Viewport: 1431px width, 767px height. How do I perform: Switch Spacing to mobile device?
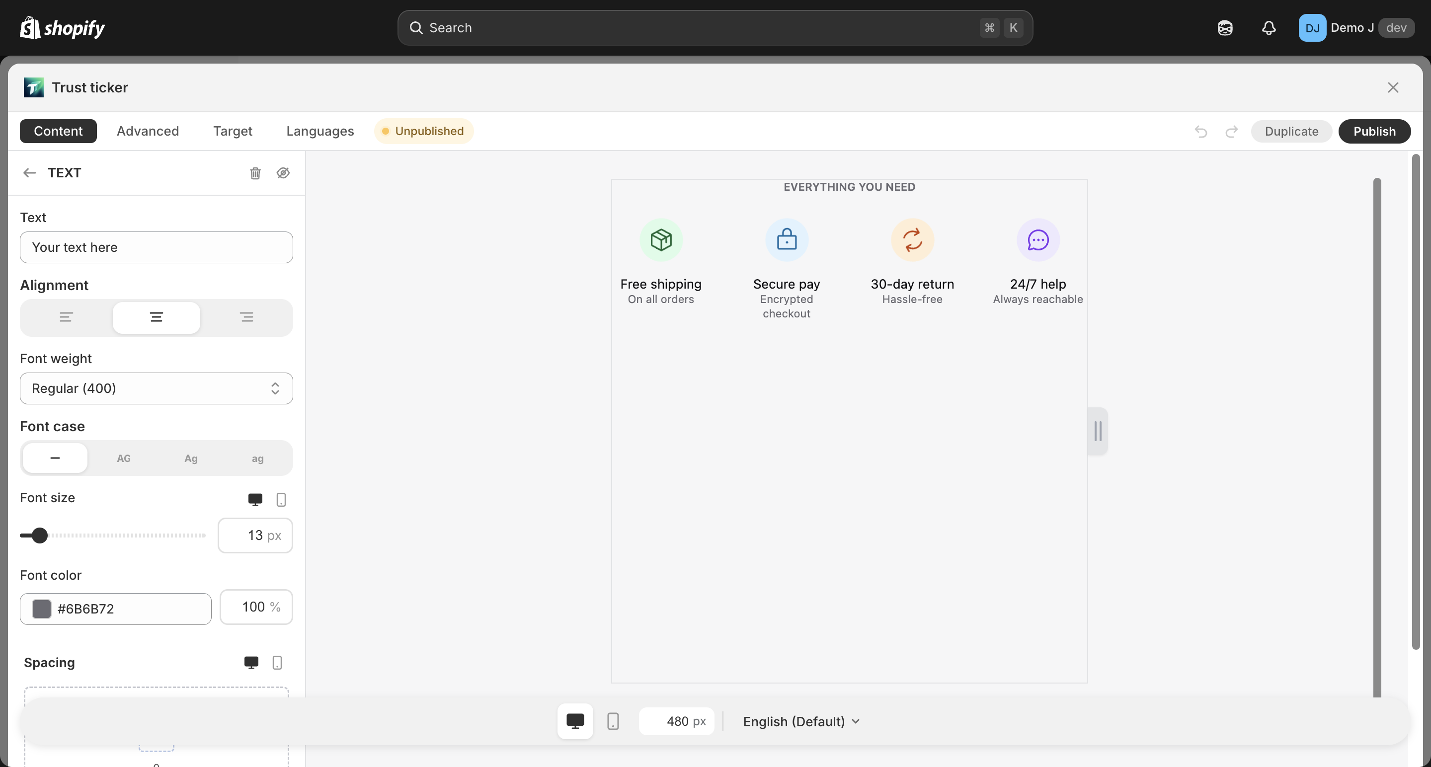(277, 663)
